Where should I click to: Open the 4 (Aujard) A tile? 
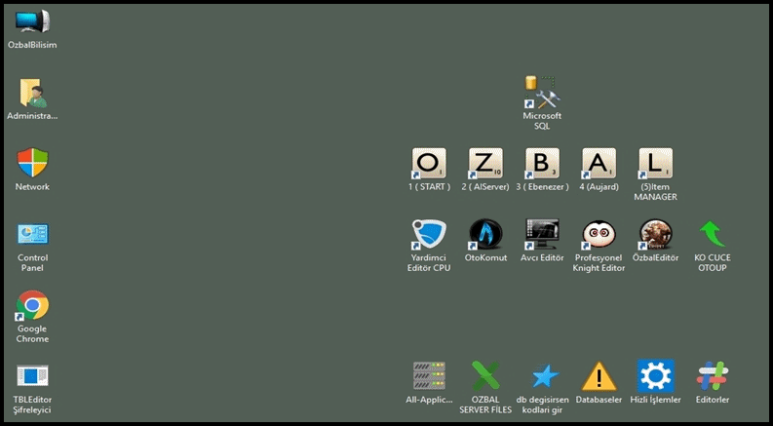[x=599, y=164]
